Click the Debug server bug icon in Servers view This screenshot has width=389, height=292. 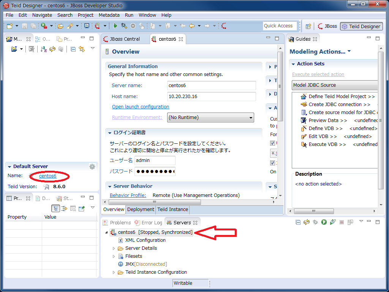[315, 222]
